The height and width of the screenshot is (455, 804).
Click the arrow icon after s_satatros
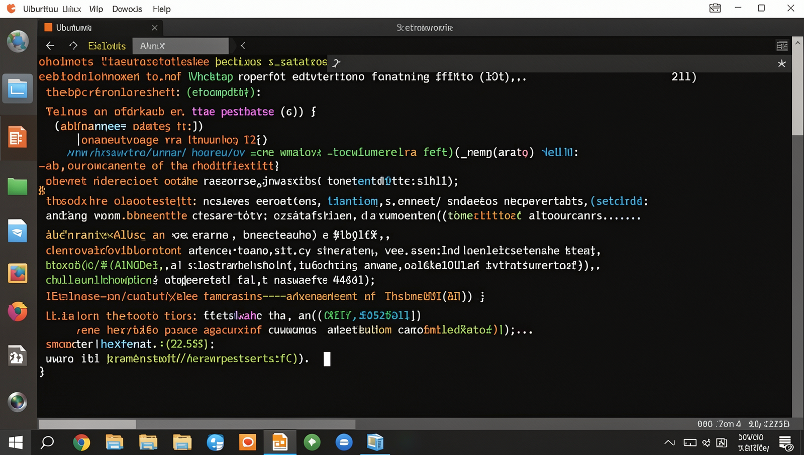[336, 63]
